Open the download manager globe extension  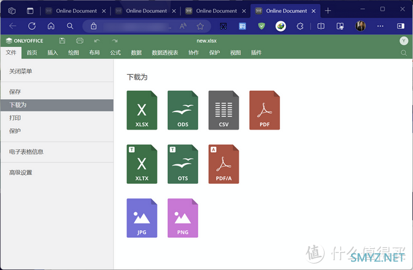281,26
